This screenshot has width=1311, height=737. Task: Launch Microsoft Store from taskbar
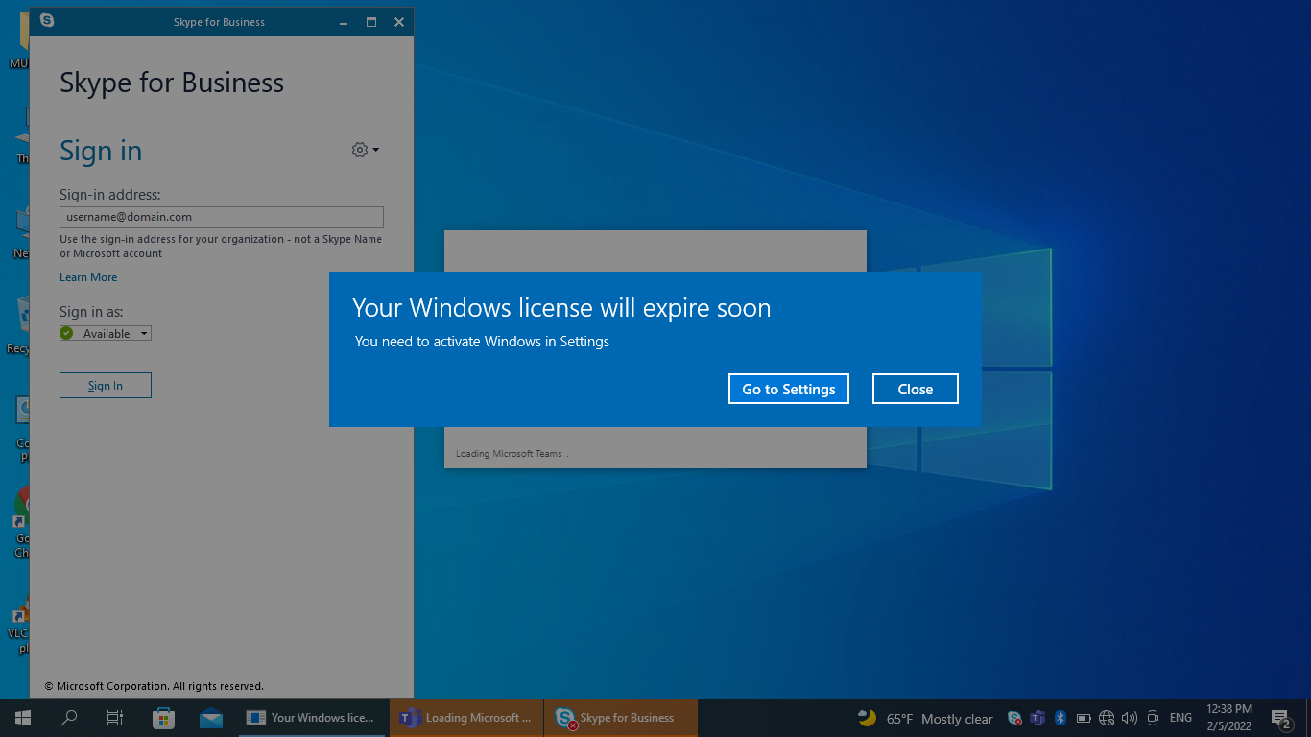(163, 718)
